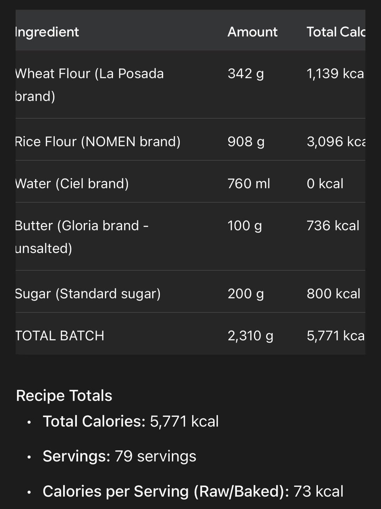381x509 pixels.
Task: Click the 800 kcal calorie value
Action: [333, 294]
